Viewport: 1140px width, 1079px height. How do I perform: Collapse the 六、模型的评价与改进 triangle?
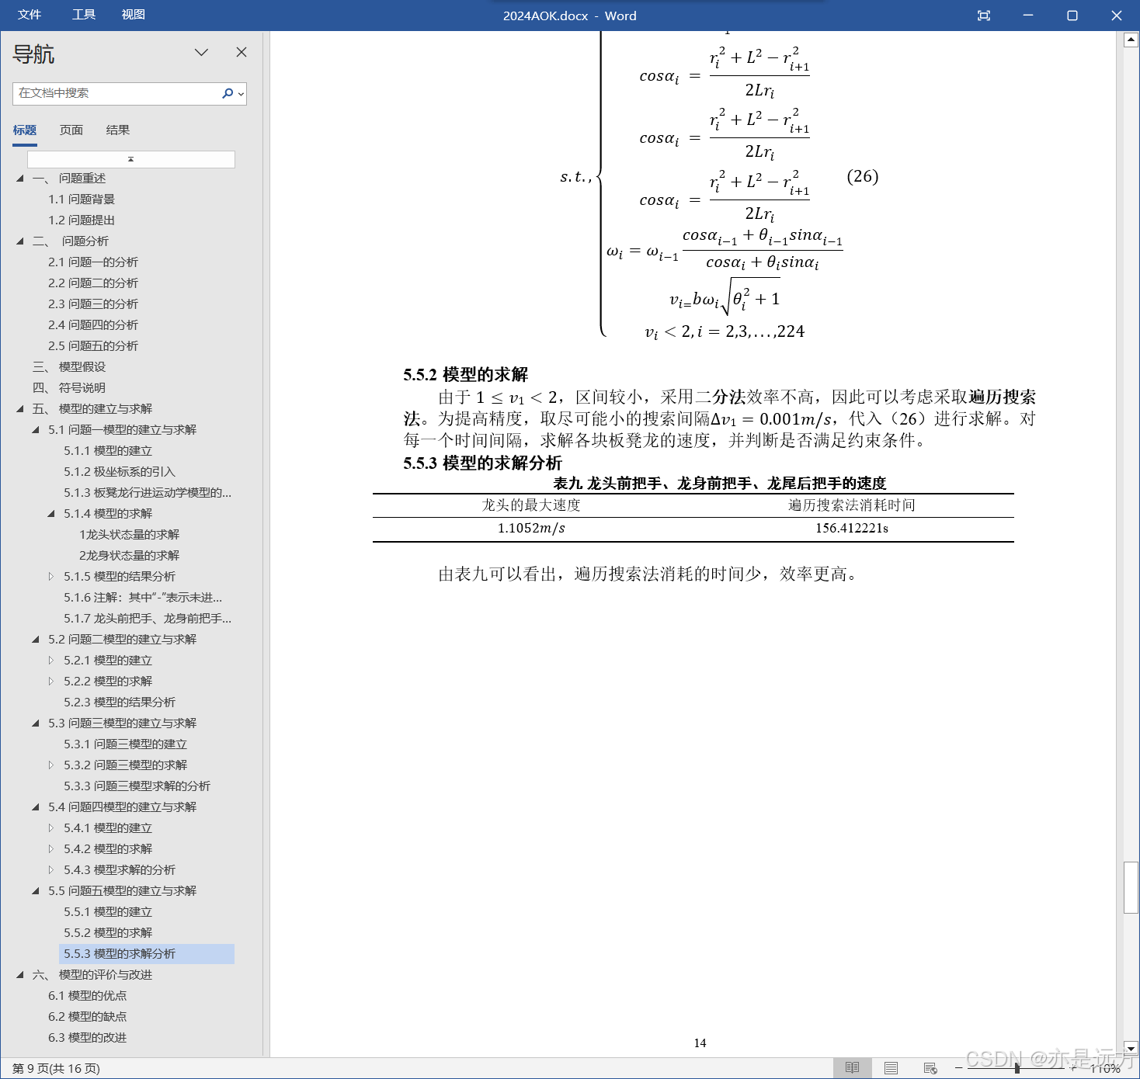point(20,975)
